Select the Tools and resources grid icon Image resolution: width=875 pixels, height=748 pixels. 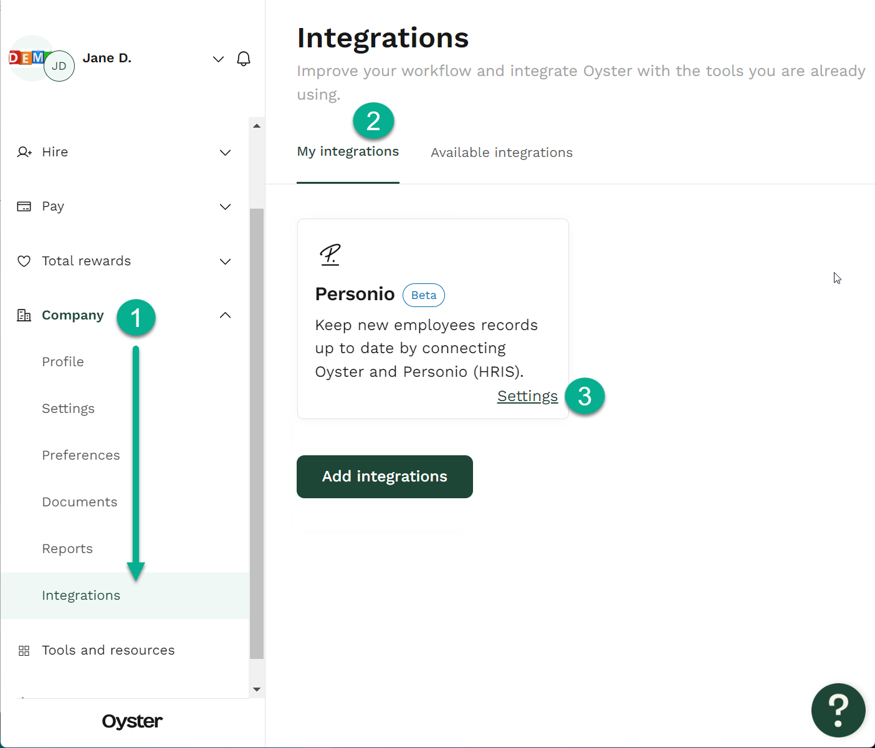[x=24, y=650]
